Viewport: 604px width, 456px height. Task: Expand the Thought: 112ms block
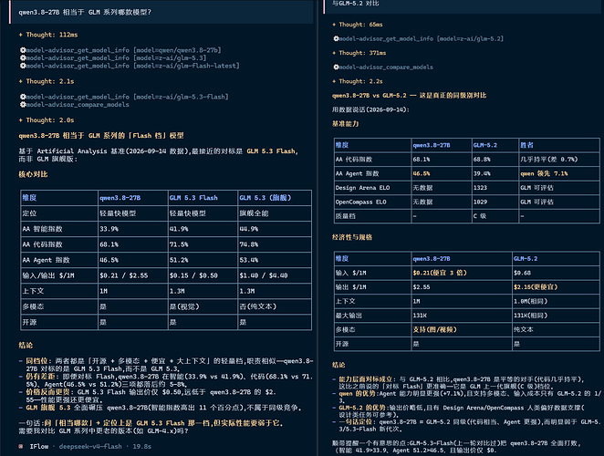[x=48, y=35]
